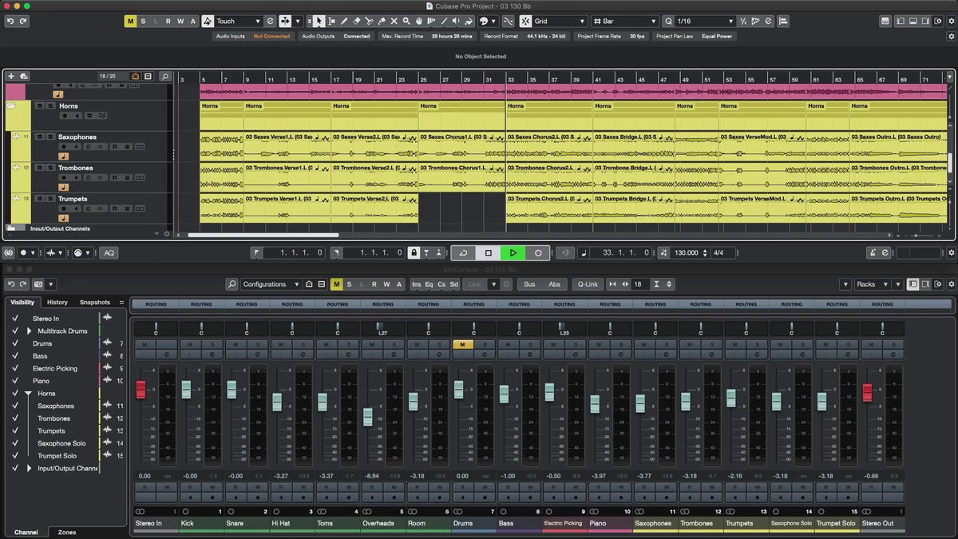Screen dimensions: 958x539
Task: Click the search icon in the MixConsole toolbar
Action: (232, 284)
